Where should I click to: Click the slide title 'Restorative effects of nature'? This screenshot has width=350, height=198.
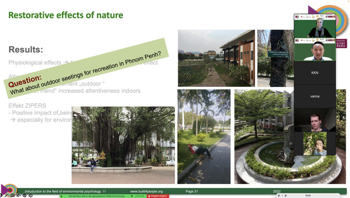click(66, 15)
